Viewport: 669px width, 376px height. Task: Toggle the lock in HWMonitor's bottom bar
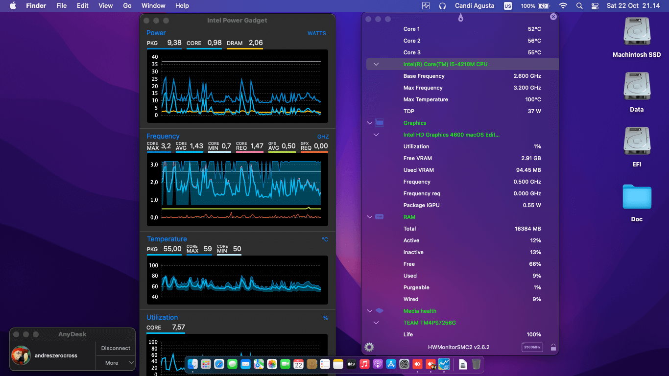[x=553, y=347]
